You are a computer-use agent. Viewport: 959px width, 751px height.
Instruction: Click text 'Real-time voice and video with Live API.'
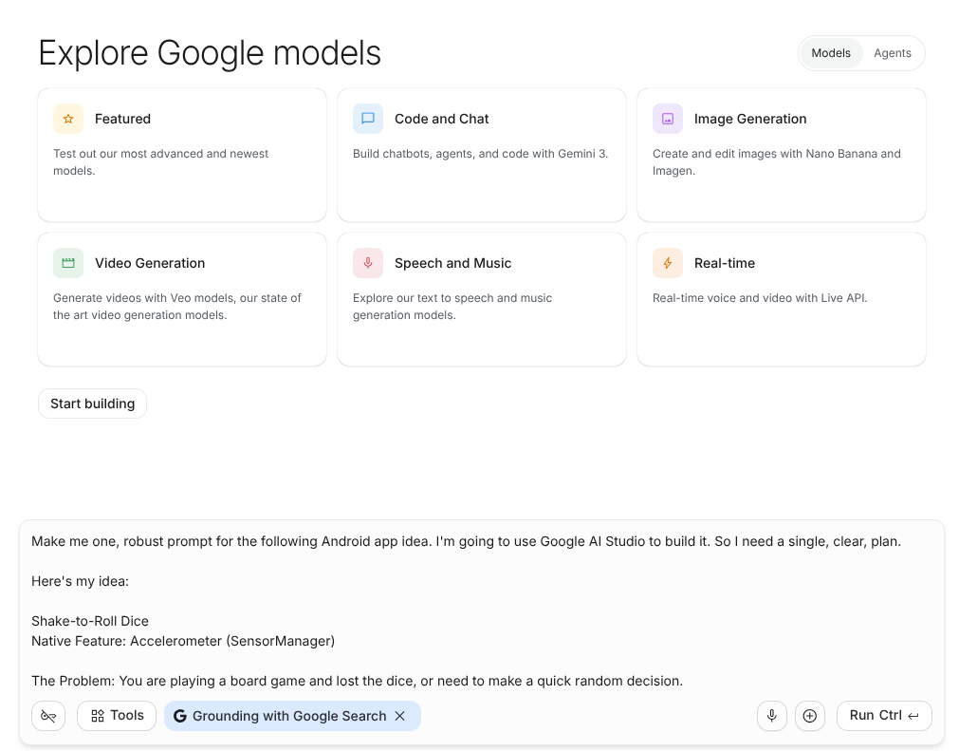coord(760,298)
